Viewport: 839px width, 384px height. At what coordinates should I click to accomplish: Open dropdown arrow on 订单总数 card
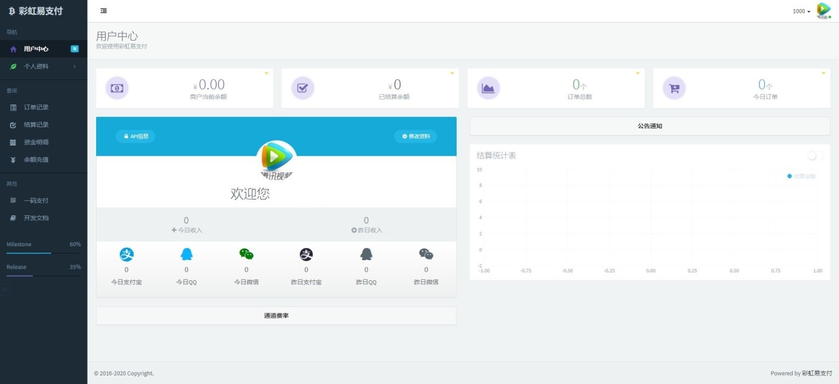[x=638, y=73]
